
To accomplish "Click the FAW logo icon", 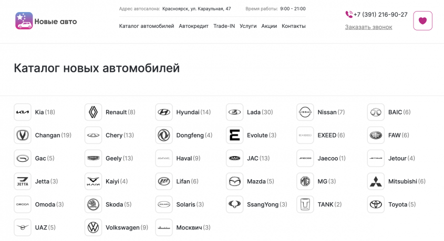I will pyautogui.click(x=376, y=135).
